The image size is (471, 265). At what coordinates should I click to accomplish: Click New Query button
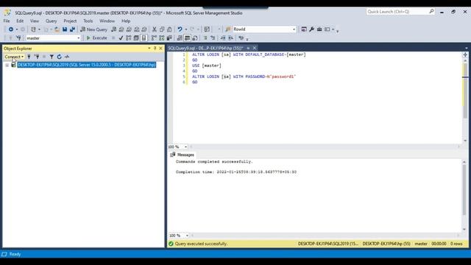tap(93, 29)
